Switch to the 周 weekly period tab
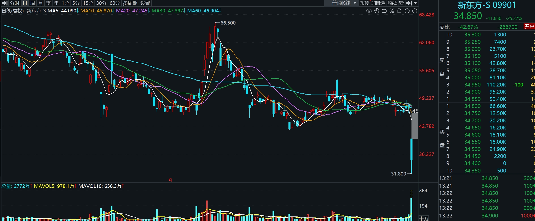Screen dimensions: 535x221 click(x=33, y=3)
